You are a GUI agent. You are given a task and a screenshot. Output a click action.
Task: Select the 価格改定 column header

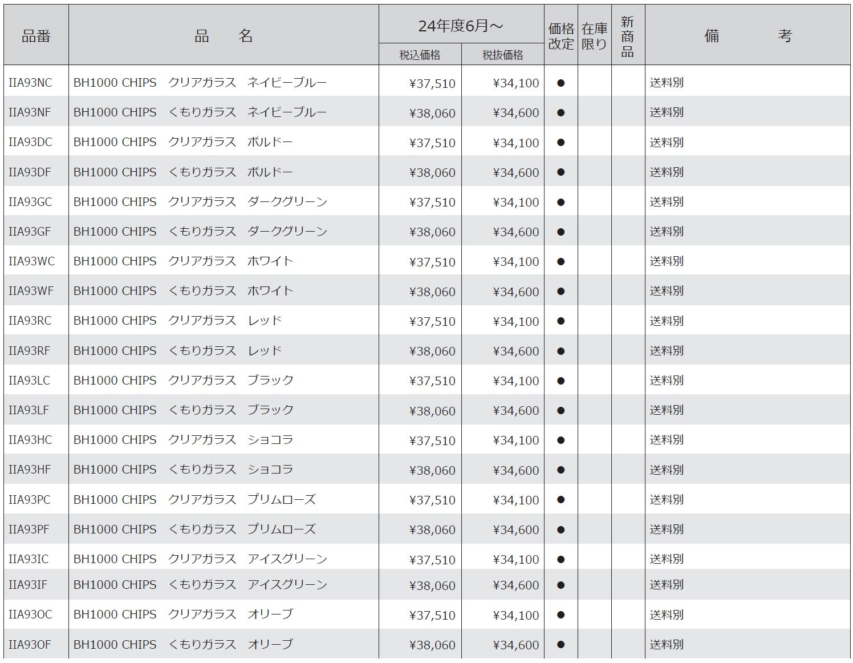(x=560, y=36)
